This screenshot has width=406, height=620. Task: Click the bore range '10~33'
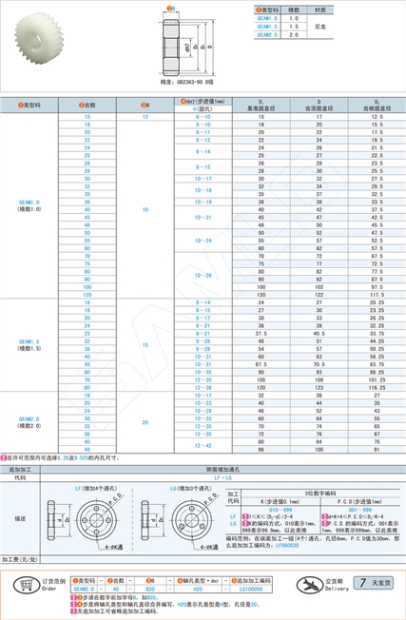point(203,418)
